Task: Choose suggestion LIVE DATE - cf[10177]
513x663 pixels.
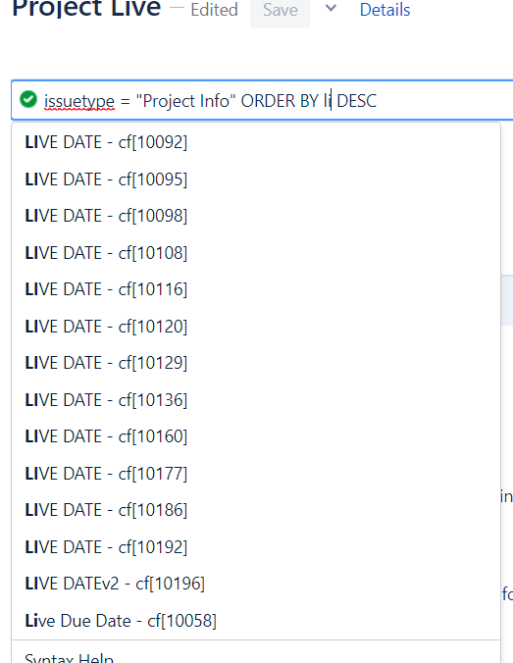Action: (x=256, y=474)
